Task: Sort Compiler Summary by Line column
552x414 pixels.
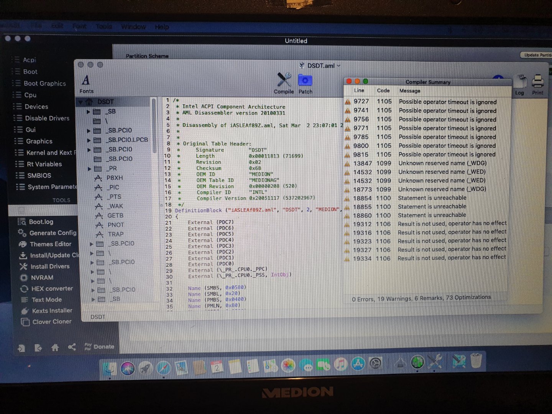Action: pos(359,90)
